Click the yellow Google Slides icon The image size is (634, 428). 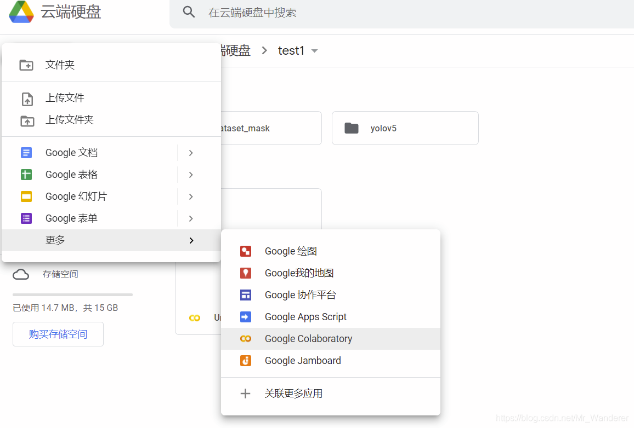26,196
